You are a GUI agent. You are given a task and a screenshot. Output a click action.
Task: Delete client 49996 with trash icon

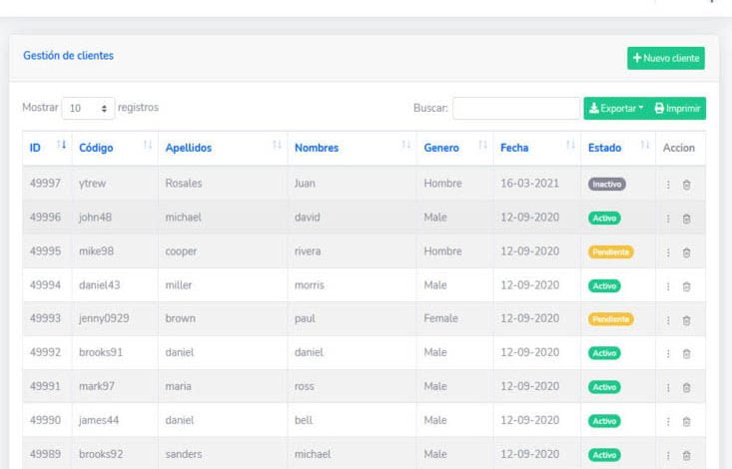coord(686,219)
